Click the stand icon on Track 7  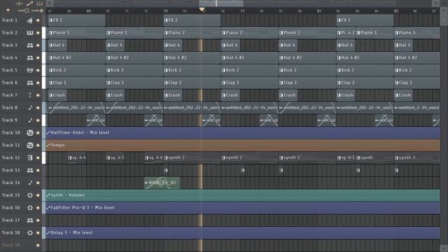tap(30, 95)
